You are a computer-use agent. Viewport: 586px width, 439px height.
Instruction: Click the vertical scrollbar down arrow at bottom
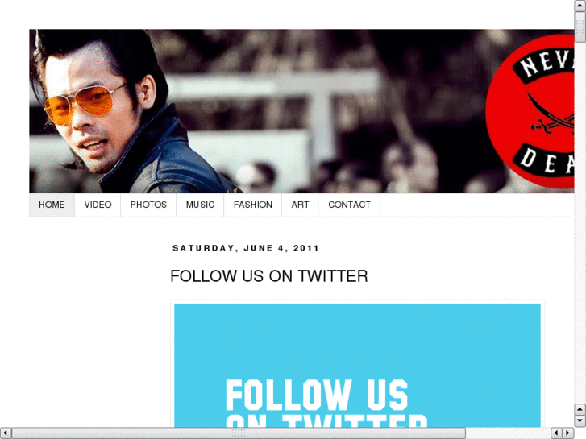(x=580, y=421)
